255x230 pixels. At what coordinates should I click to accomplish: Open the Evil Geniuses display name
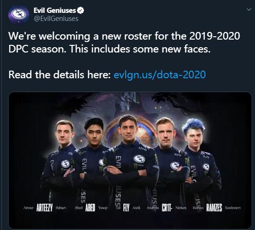pos(55,10)
